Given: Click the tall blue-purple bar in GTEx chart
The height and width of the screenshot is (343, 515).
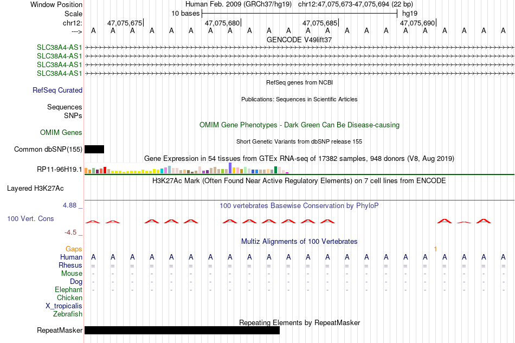Looking at the screenshot, I should tap(230, 168).
